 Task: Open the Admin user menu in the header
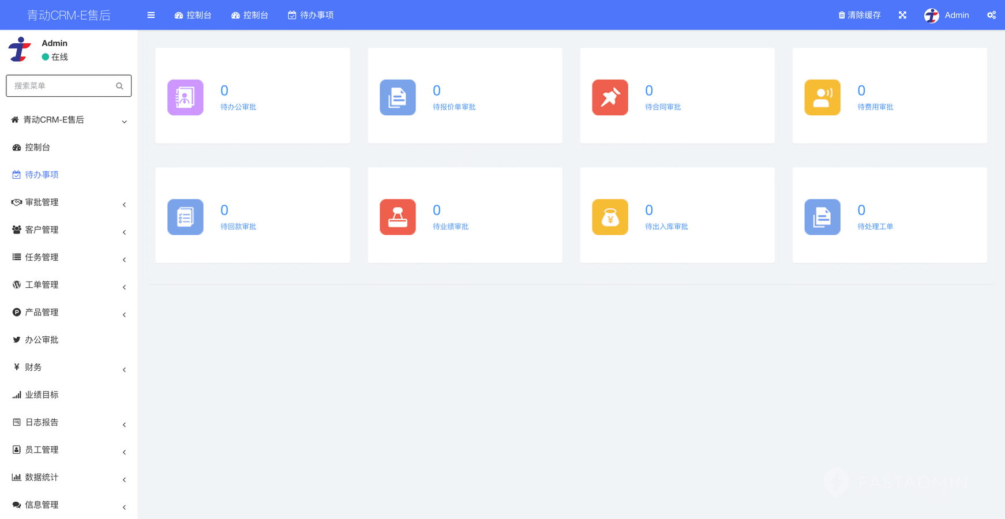click(947, 15)
